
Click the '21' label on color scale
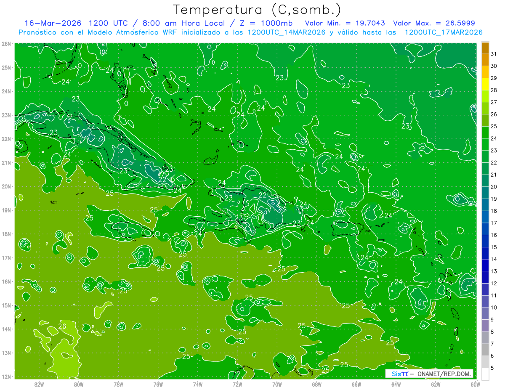point(494,175)
